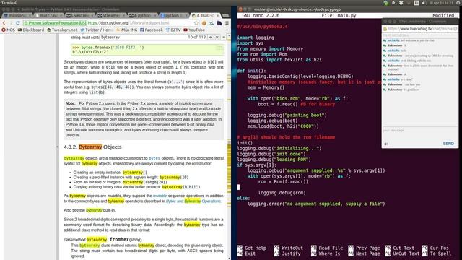Go back in the Chromium docs browser
462x260 pixels.
[4, 23]
